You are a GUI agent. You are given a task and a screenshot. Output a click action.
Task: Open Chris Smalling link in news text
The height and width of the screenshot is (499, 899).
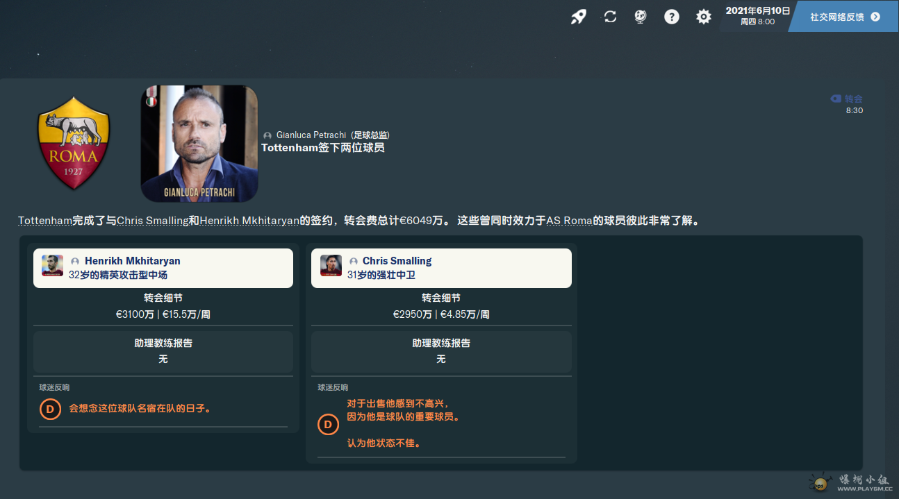point(152,221)
